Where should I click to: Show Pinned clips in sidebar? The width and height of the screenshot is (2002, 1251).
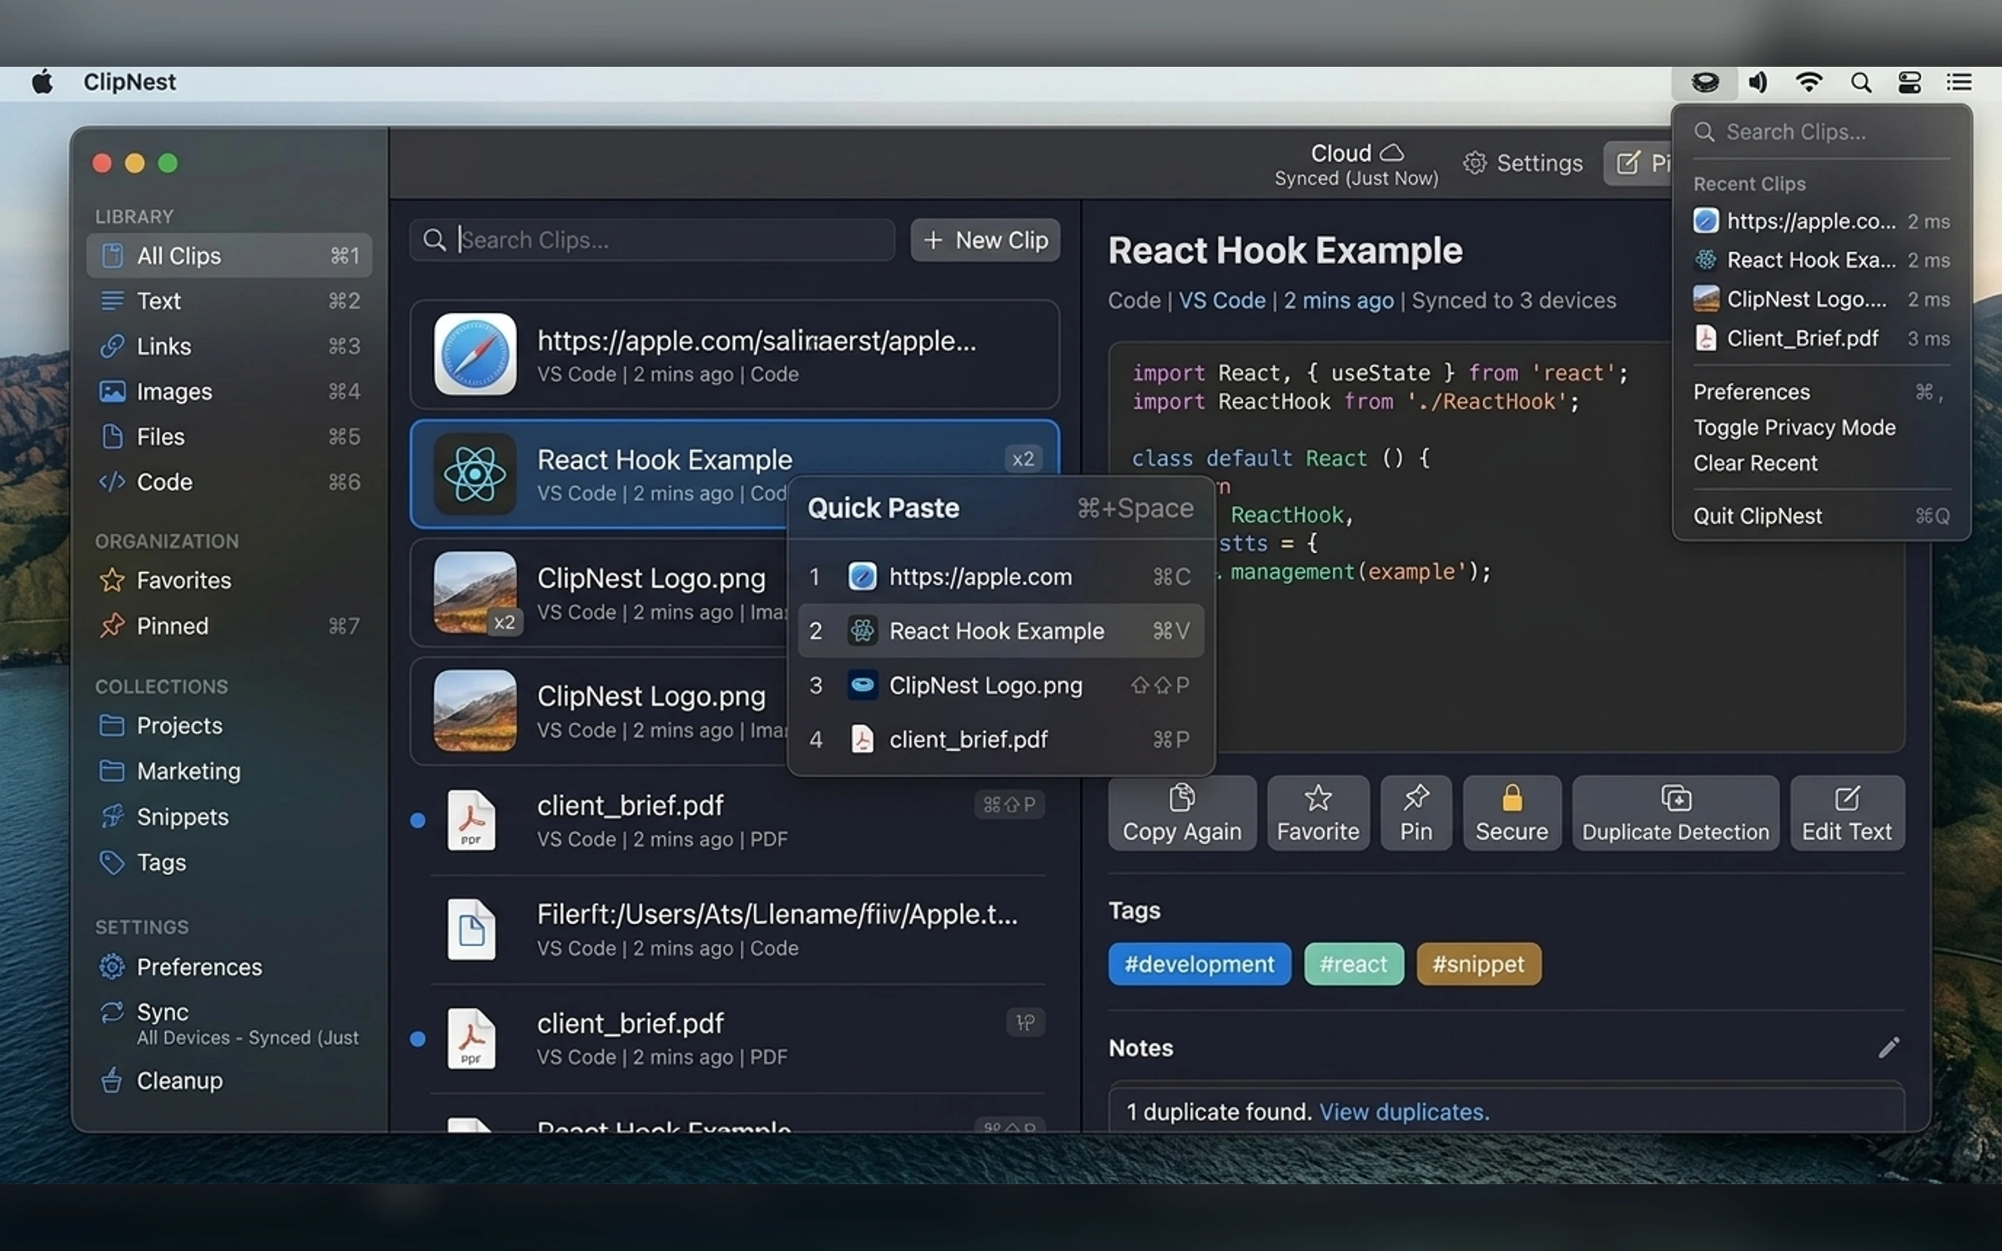(x=229, y=625)
